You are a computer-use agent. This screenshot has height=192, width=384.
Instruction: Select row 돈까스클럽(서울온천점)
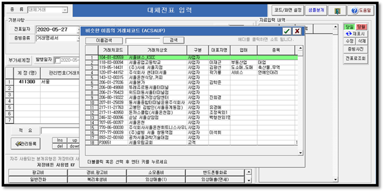[x=192, y=112]
